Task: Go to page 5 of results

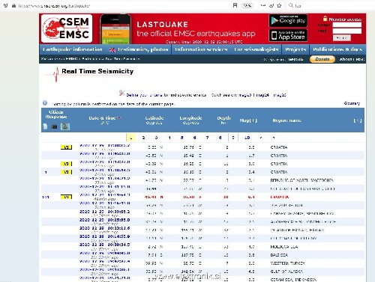Action: (181, 138)
